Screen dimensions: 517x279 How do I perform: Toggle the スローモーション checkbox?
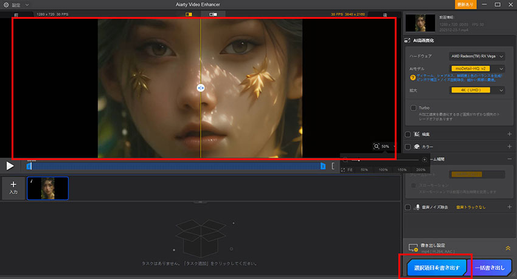(x=413, y=186)
